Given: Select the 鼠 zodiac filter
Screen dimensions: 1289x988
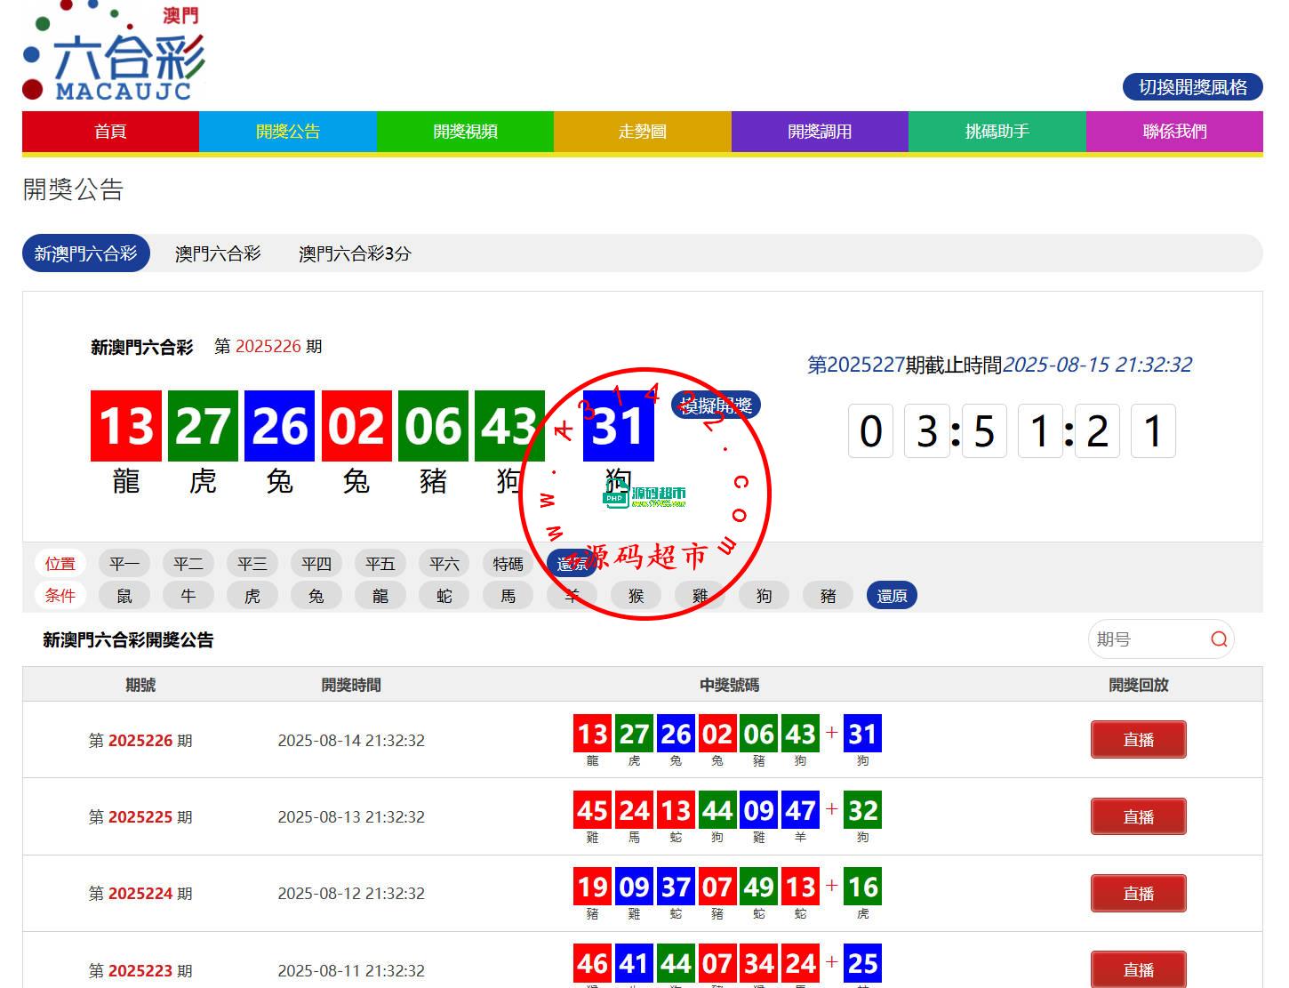Looking at the screenshot, I should point(124,596).
